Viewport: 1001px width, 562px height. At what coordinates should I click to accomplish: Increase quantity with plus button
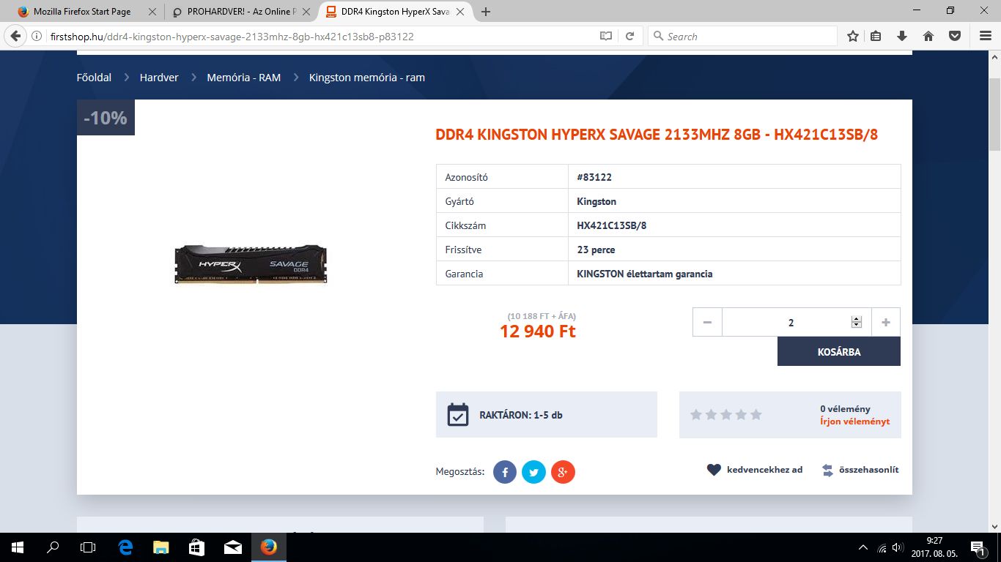click(886, 322)
